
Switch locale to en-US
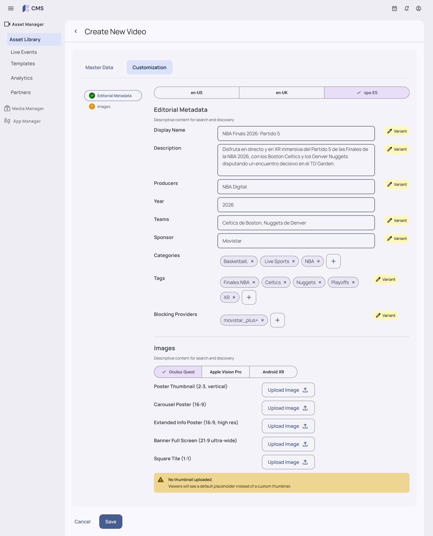197,93
